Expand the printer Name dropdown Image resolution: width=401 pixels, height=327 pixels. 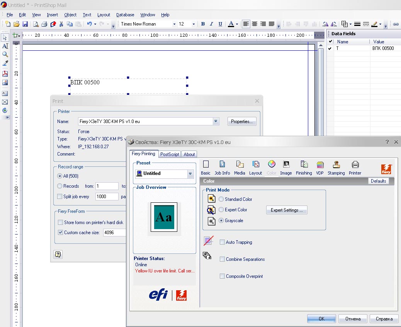coord(216,121)
